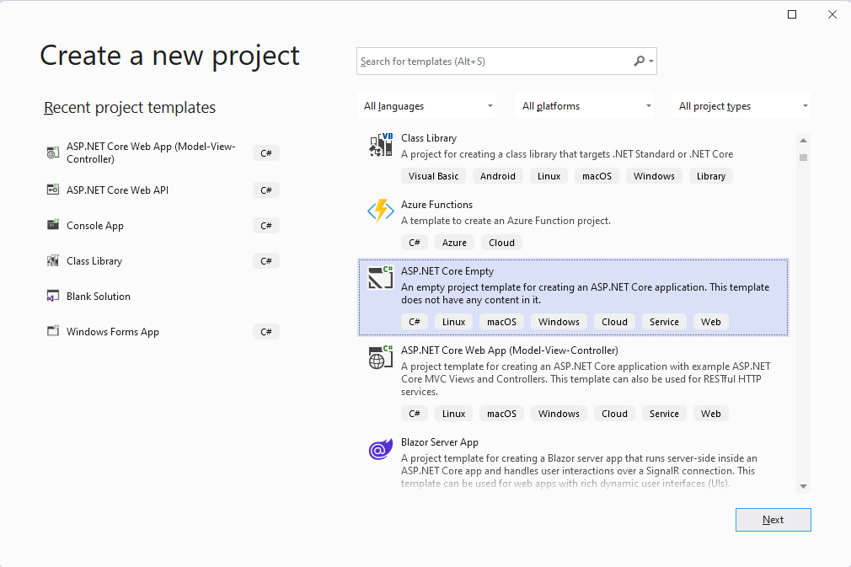Click the Azure tag under Azure Functions
Image resolution: width=851 pixels, height=567 pixels.
pyautogui.click(x=454, y=243)
